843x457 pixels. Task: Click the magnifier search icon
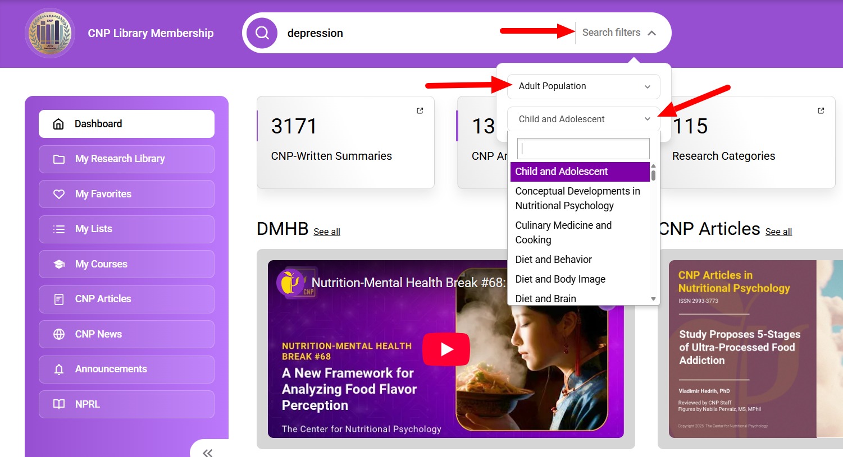tap(262, 33)
